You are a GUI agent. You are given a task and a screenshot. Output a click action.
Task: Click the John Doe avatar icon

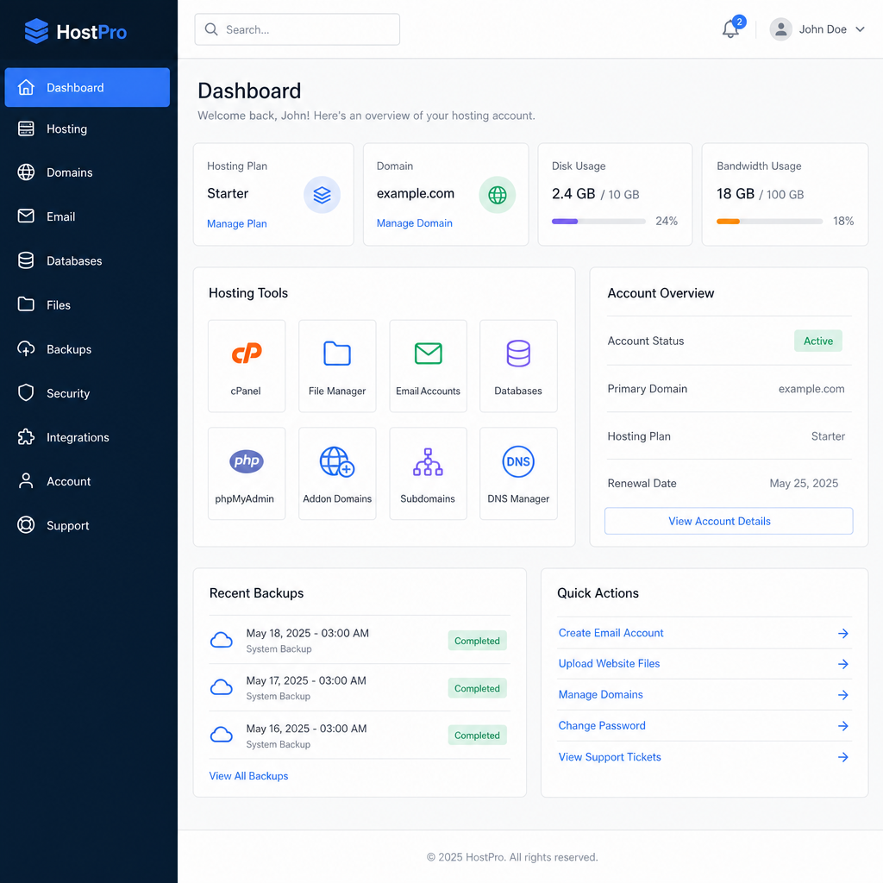pyautogui.click(x=780, y=29)
